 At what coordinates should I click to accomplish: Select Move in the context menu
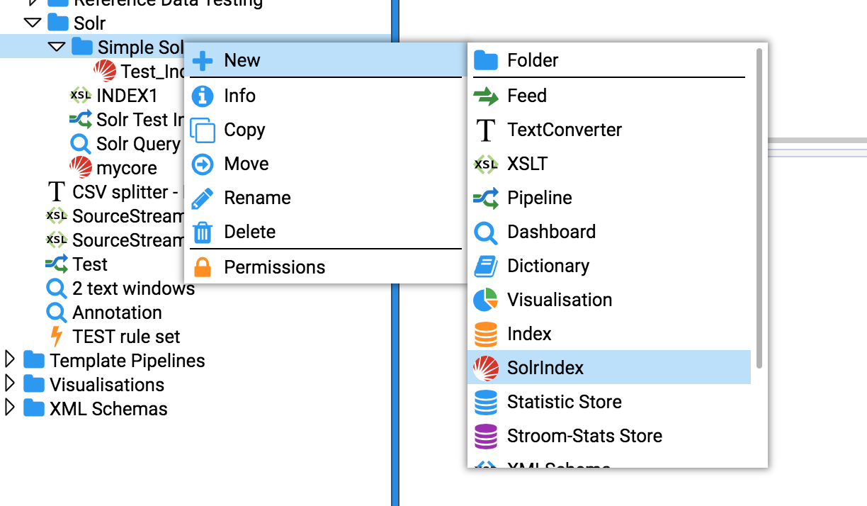tap(246, 164)
